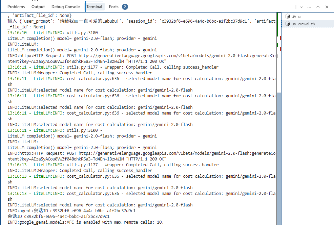This screenshot has width=334, height=225.
Task: Maximize panel size with the chevron up
Action: coord(318,7)
